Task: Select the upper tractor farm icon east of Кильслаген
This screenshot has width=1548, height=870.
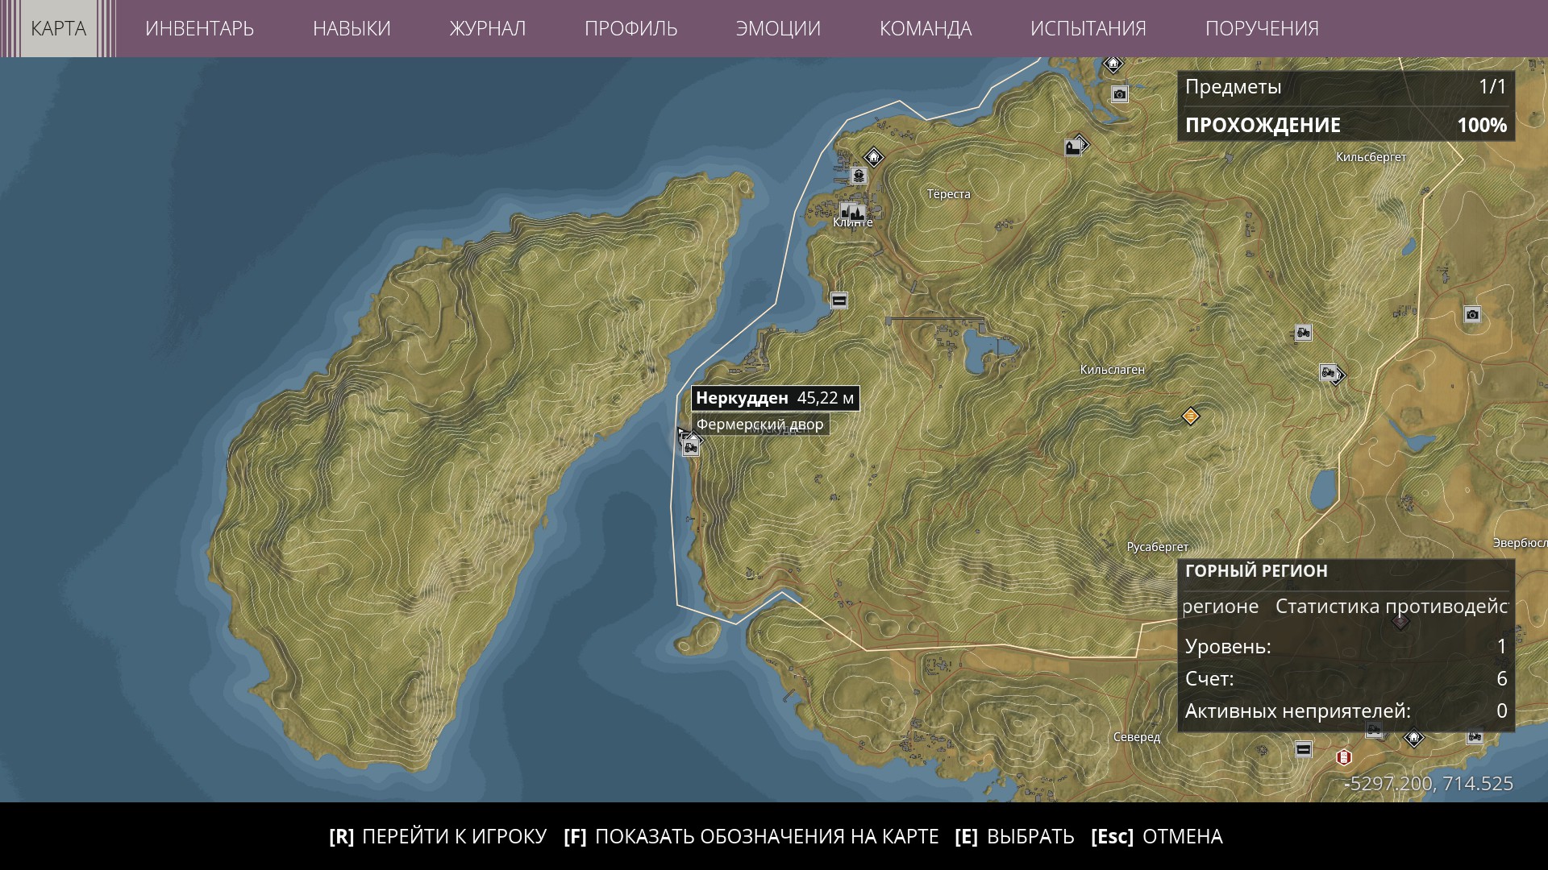Action: pos(1303,333)
